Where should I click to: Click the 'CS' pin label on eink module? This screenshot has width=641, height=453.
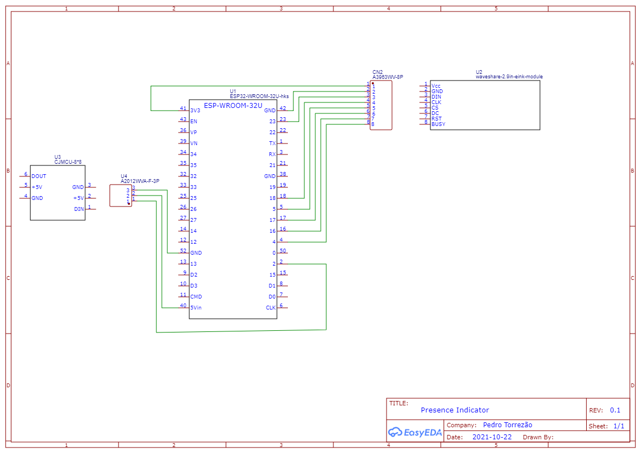click(x=435, y=108)
